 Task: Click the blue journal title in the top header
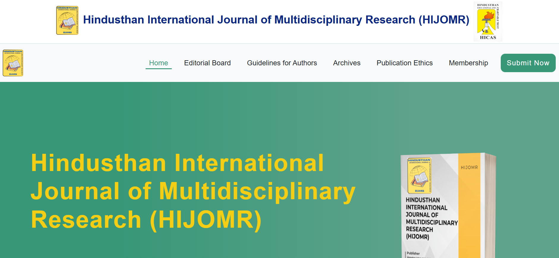[x=276, y=20]
